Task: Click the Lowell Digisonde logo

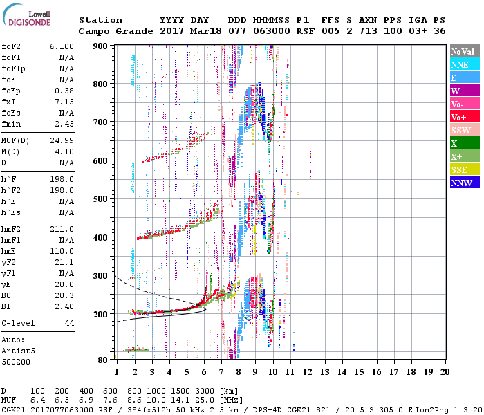Action: (26, 15)
